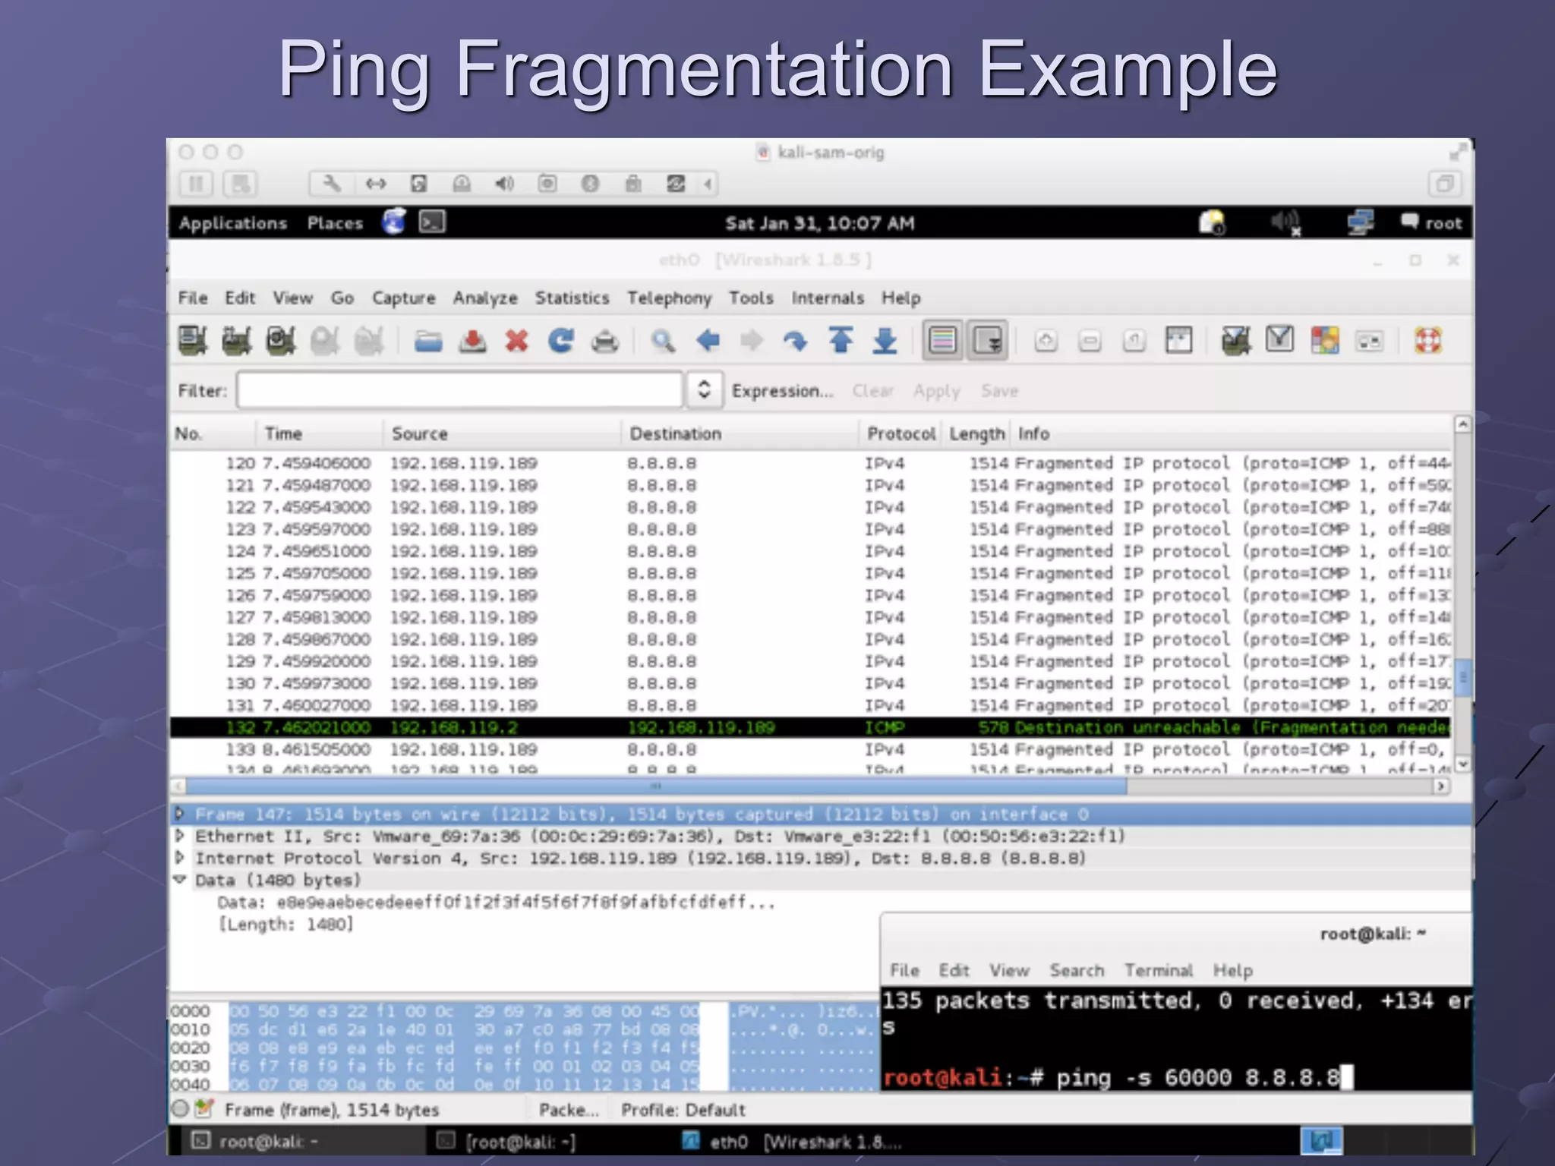Image resolution: width=1555 pixels, height=1166 pixels.
Task: Toggle packet list colorization
Action: click(x=942, y=340)
